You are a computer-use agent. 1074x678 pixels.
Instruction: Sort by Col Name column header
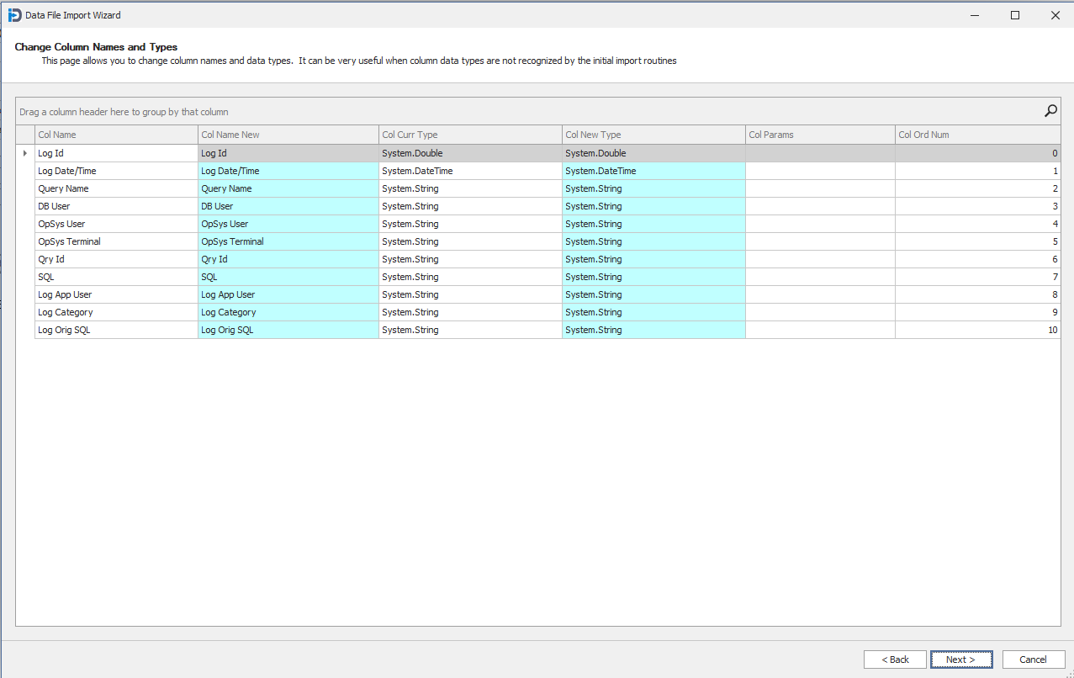click(115, 135)
